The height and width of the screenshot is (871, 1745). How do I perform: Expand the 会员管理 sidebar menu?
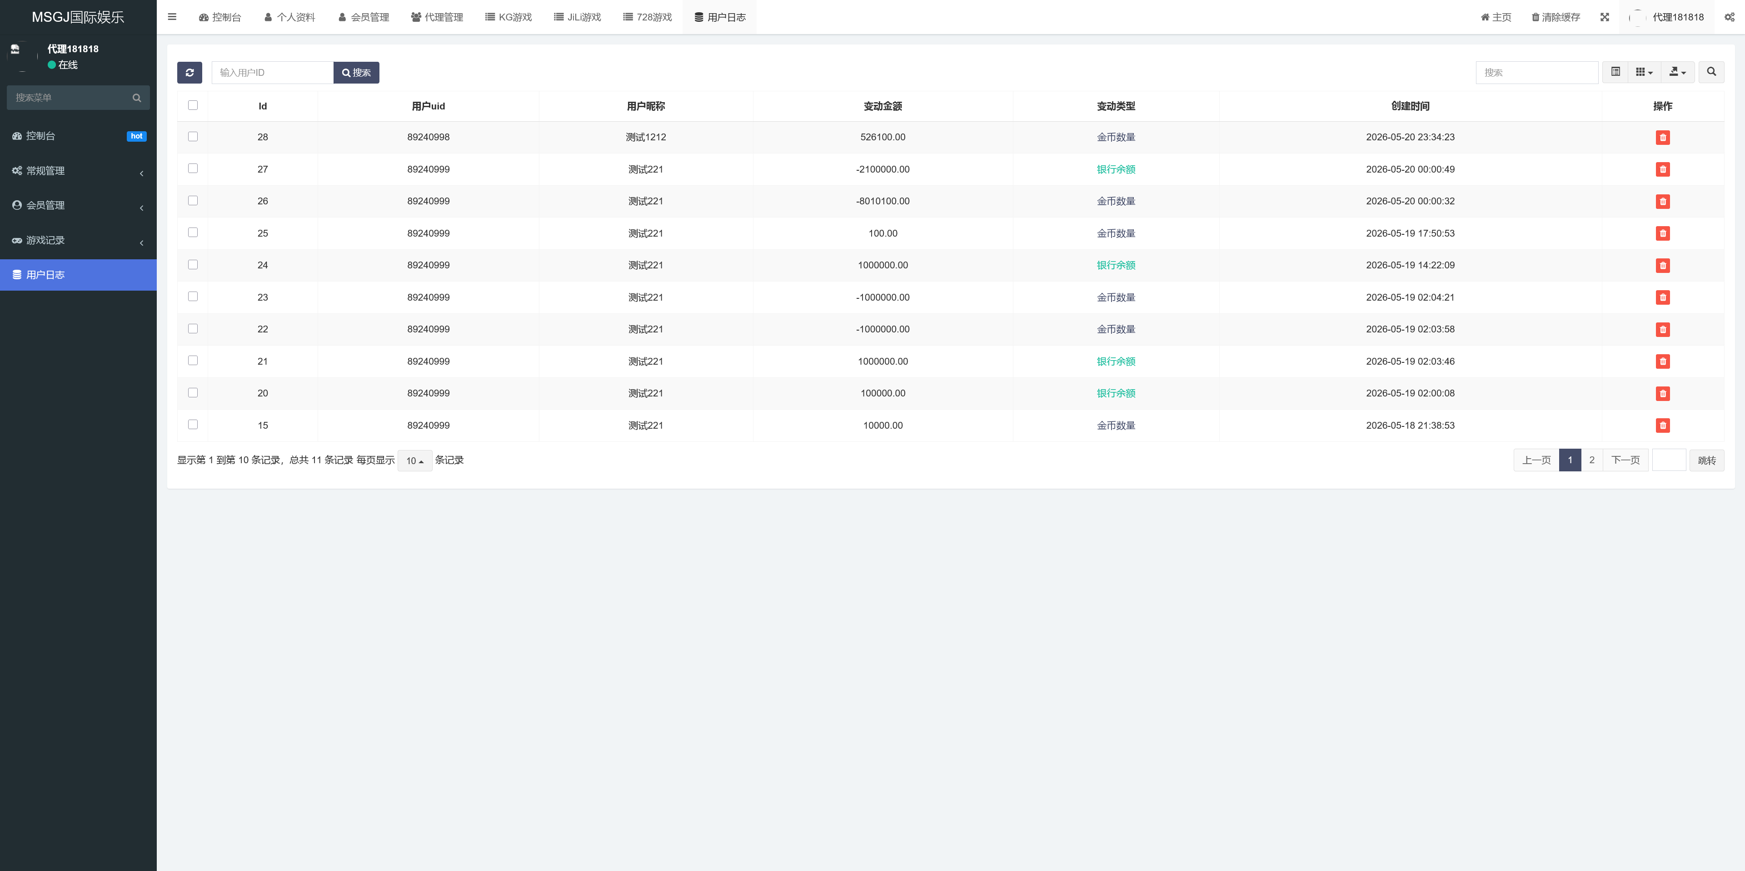[x=78, y=206]
